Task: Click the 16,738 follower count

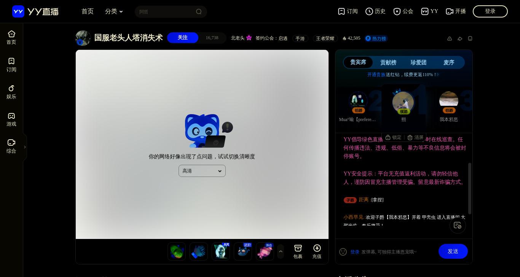Action: click(x=212, y=38)
